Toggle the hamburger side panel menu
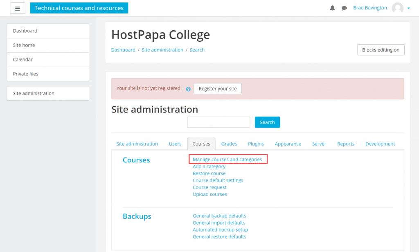The height and width of the screenshot is (252, 419). [17, 8]
